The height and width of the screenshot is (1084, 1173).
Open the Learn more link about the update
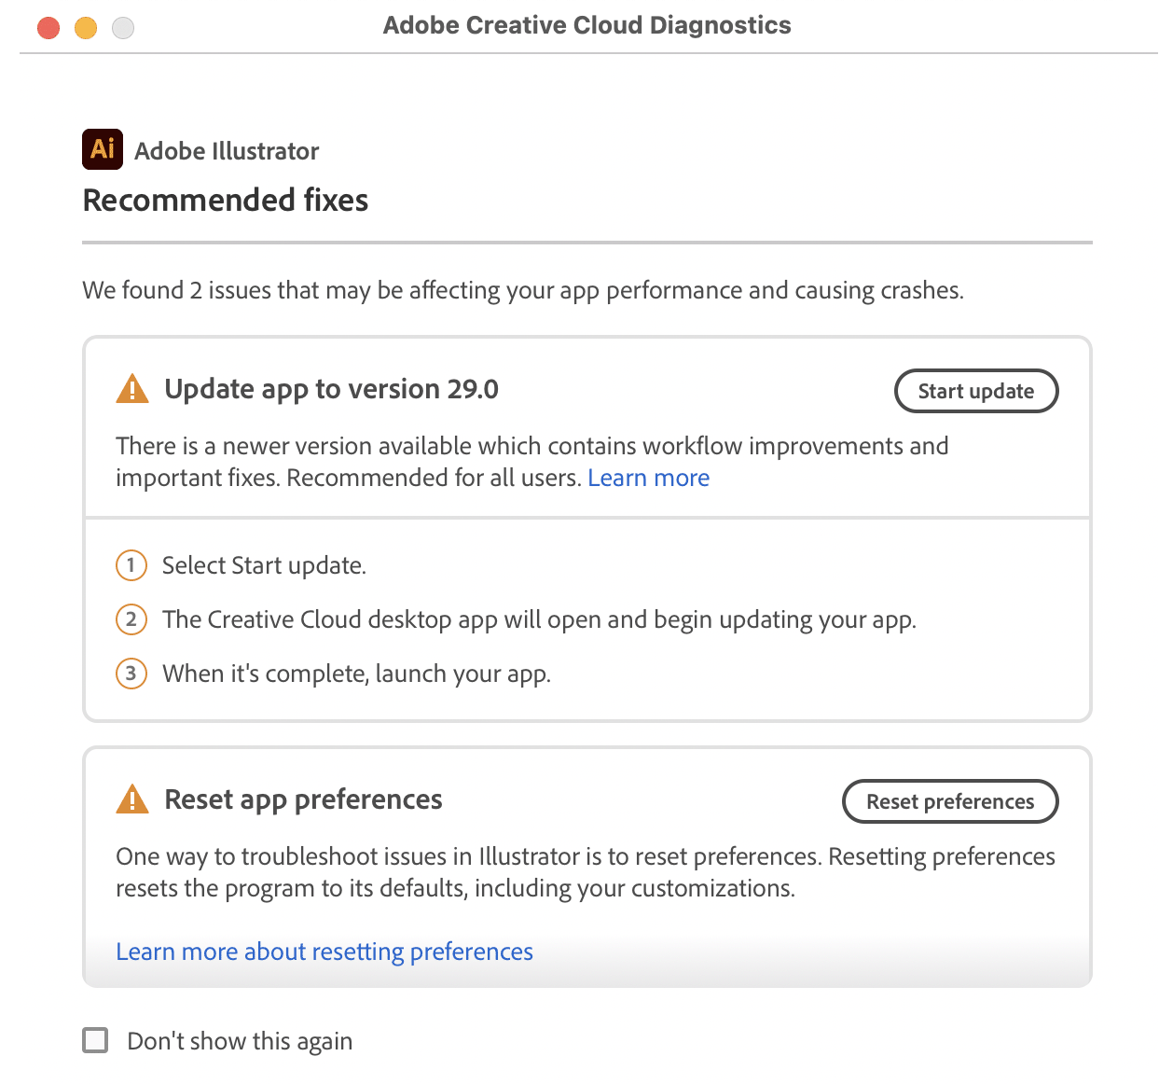point(648,477)
